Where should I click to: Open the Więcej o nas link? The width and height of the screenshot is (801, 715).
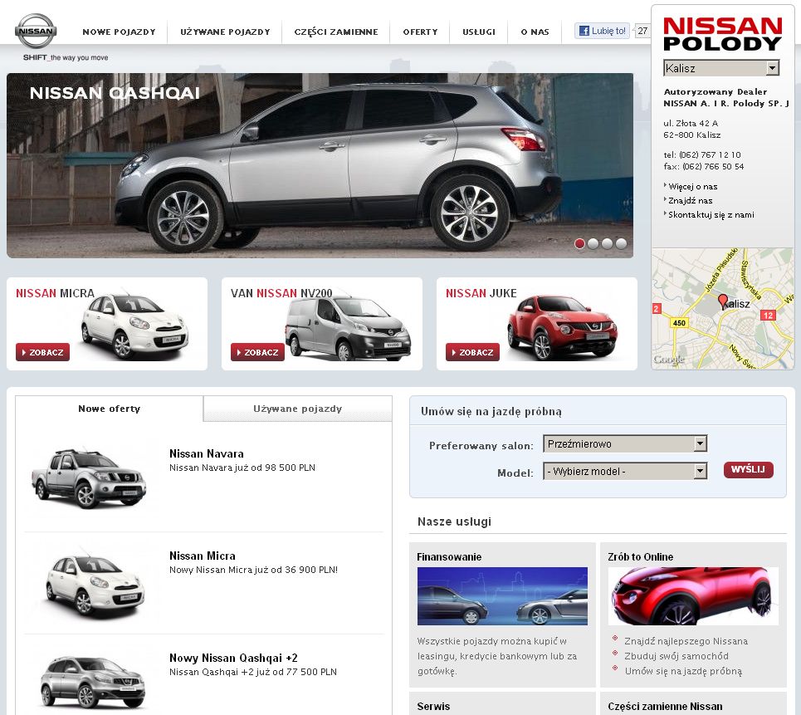tap(693, 187)
